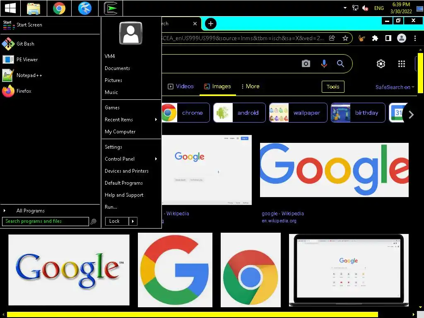This screenshot has width=424, height=318.
Task: Open the Chrome taskbar icon
Action: (x=59, y=8)
